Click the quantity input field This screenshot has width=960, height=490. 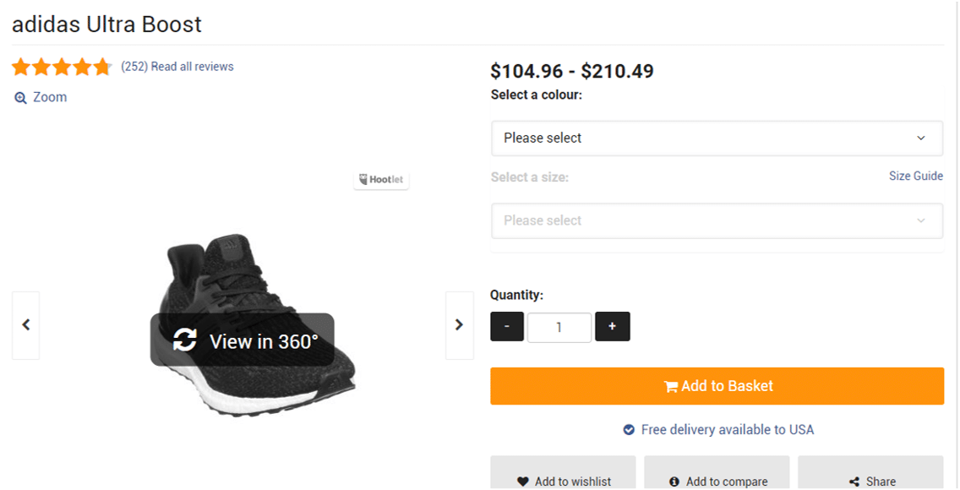pos(559,327)
